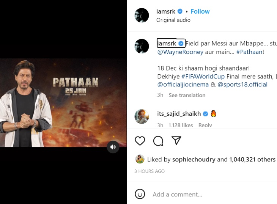This screenshot has width=277, height=204.
Task: Go to @sports18.official profile
Action: click(x=242, y=85)
